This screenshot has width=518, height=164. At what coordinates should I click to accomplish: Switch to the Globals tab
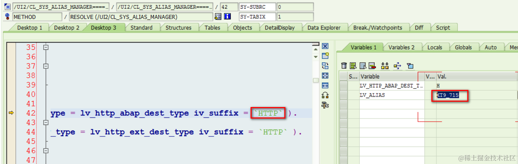click(x=463, y=47)
